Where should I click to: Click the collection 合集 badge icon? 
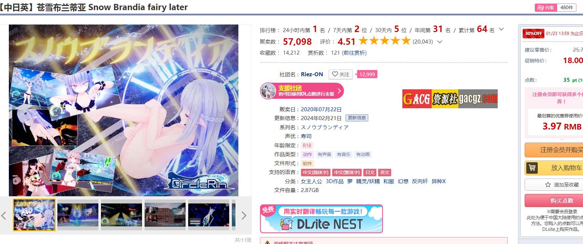[x=541, y=8]
